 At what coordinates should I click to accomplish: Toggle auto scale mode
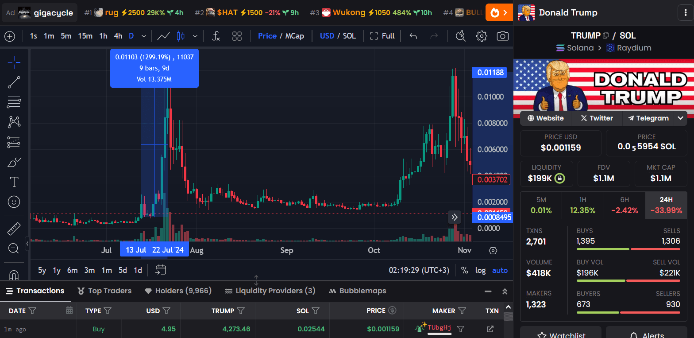pyautogui.click(x=500, y=270)
